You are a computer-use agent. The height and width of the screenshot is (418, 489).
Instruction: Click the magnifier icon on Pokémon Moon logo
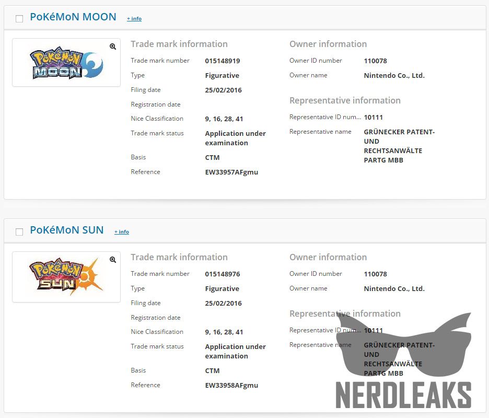pos(113,47)
